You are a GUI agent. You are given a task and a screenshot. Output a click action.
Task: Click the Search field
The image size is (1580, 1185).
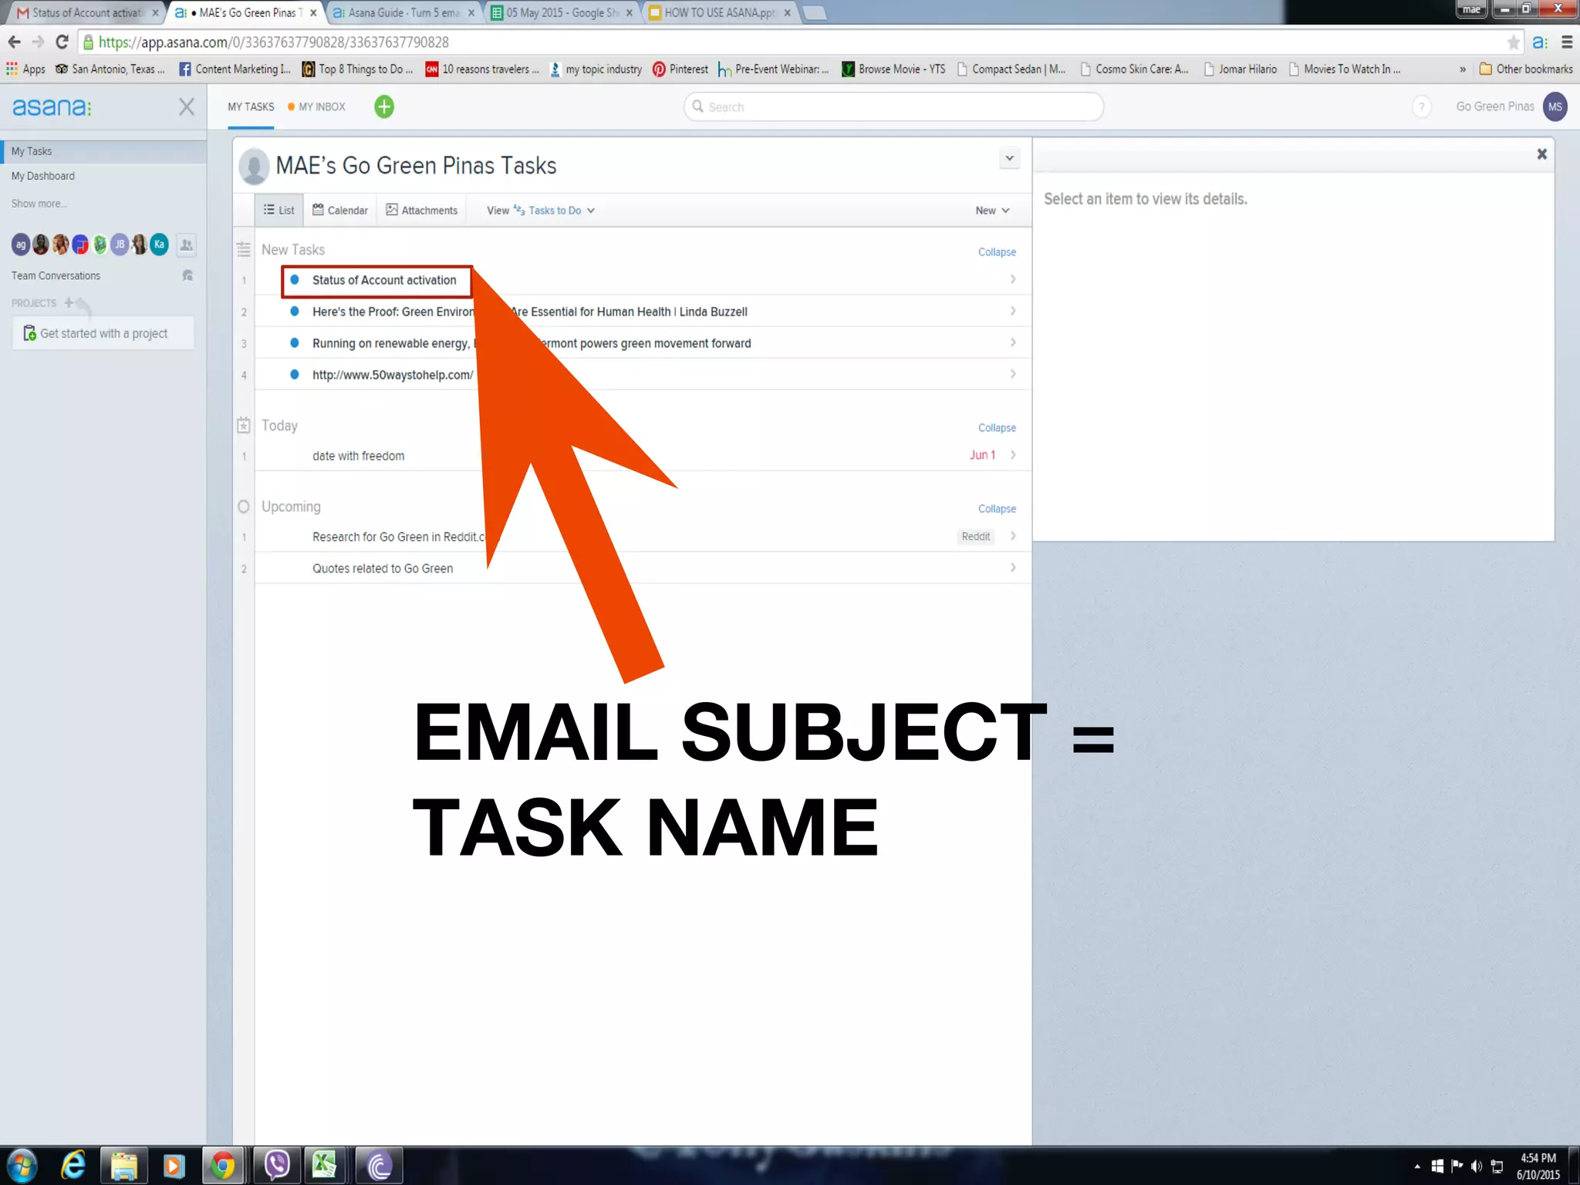click(x=893, y=106)
